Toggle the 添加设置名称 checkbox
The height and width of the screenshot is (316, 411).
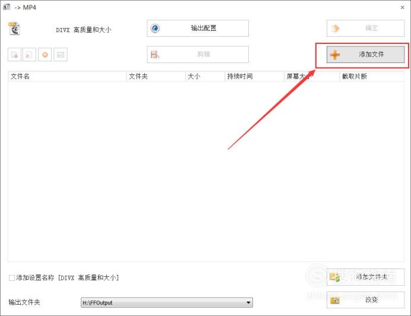(x=12, y=278)
